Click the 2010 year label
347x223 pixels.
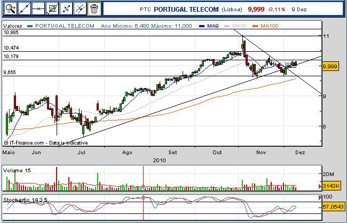[159, 160]
